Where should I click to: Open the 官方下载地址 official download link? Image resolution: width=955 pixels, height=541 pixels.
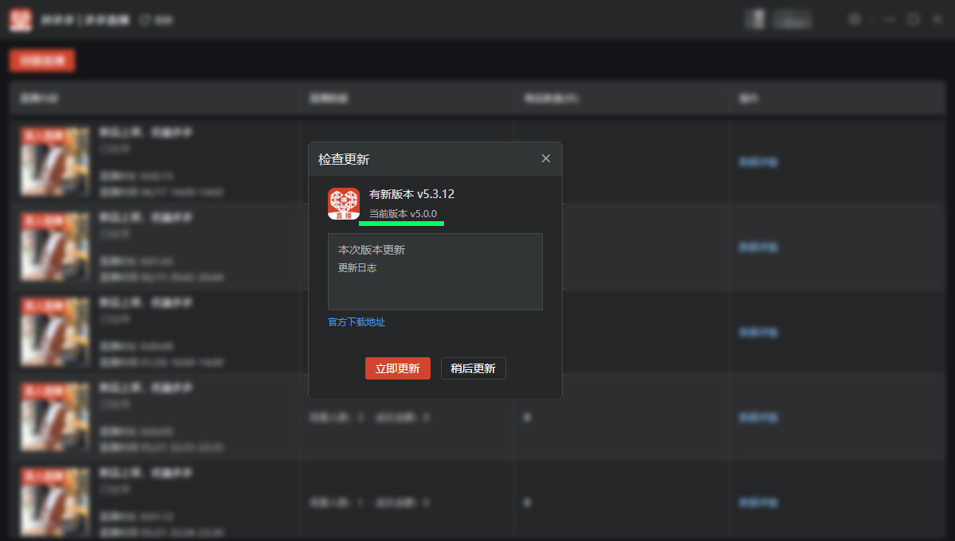click(356, 322)
